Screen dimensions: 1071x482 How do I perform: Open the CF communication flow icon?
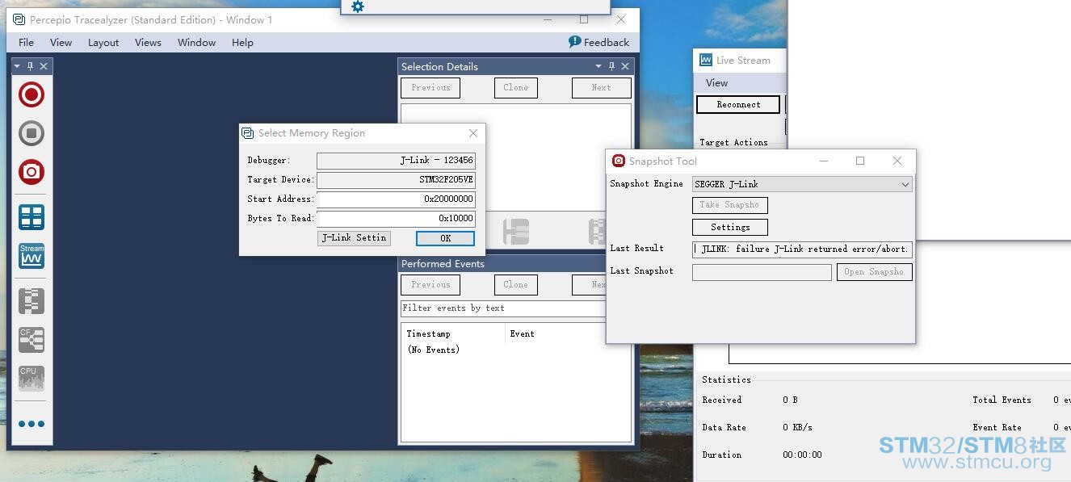coord(31,340)
